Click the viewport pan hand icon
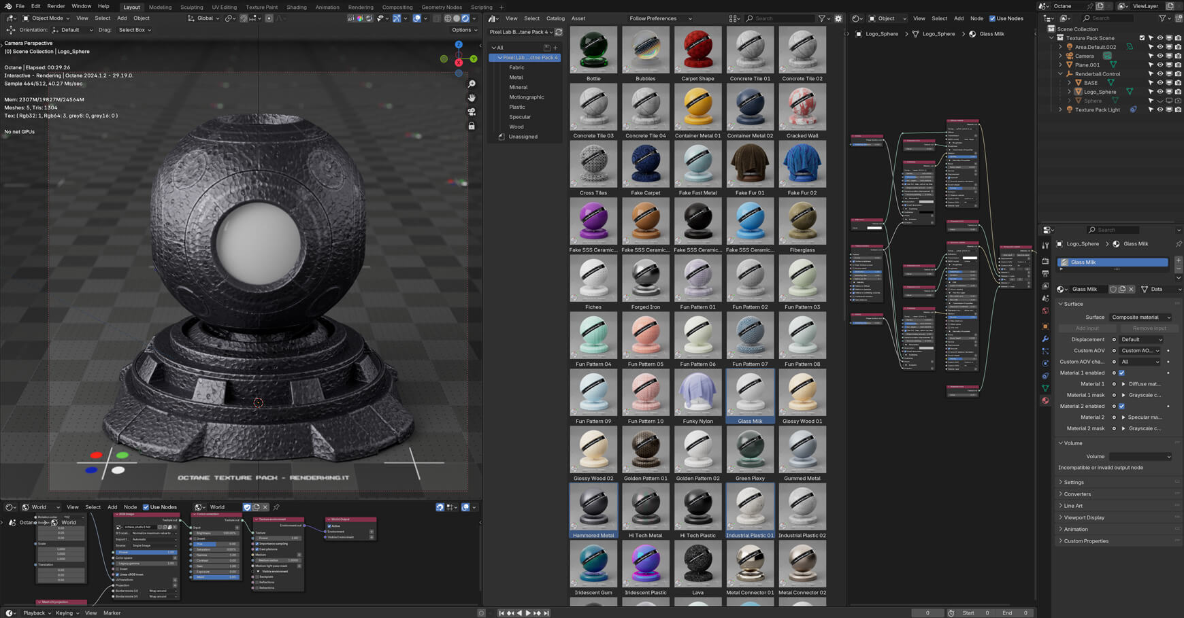The height and width of the screenshot is (618, 1184). pos(472,98)
